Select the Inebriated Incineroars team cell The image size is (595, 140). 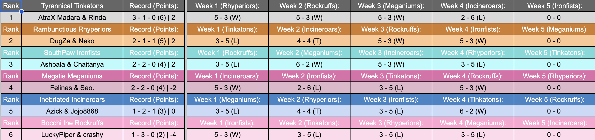click(x=72, y=100)
